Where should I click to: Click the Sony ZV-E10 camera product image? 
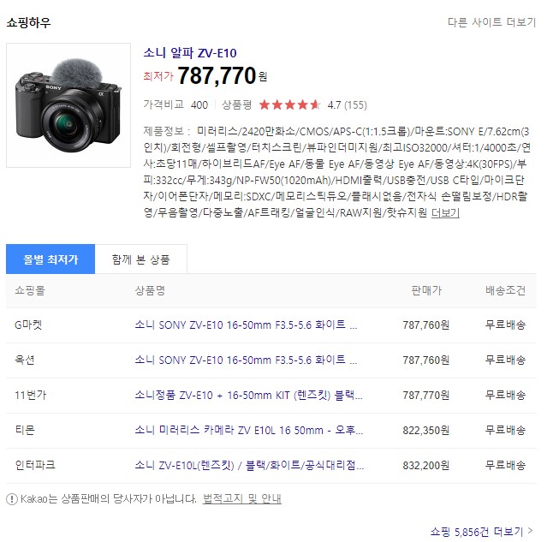pyautogui.click(x=68, y=105)
